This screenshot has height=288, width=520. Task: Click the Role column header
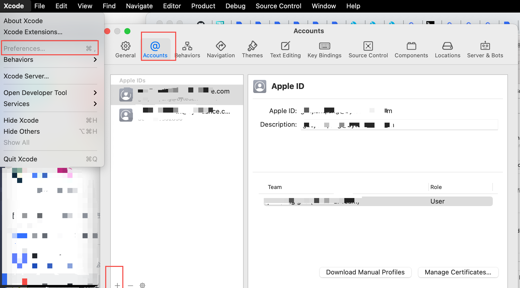click(x=436, y=187)
